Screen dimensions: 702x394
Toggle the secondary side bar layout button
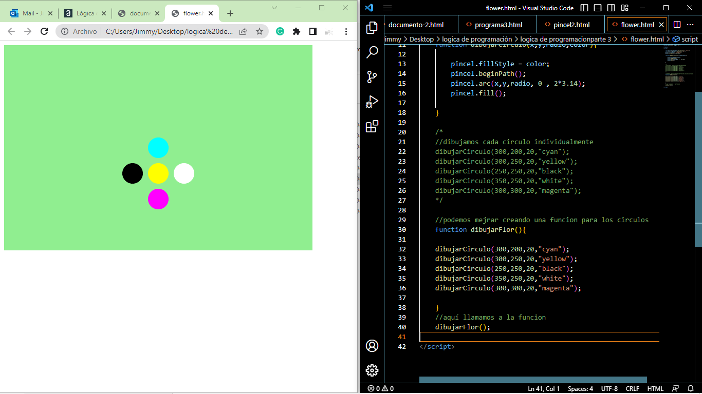(611, 8)
